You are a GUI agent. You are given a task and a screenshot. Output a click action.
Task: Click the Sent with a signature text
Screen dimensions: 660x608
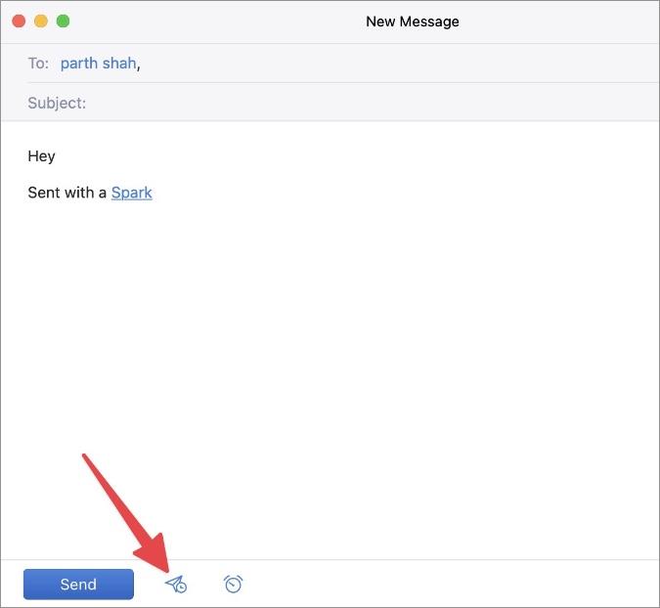66,193
